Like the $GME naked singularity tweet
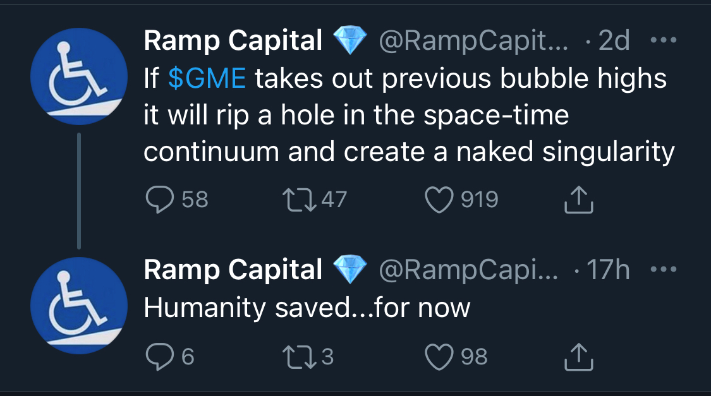This screenshot has height=396, width=711. click(437, 200)
